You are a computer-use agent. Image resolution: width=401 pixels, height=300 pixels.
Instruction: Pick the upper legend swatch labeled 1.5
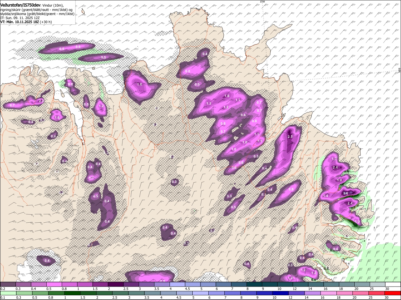(x=100, y=284)
